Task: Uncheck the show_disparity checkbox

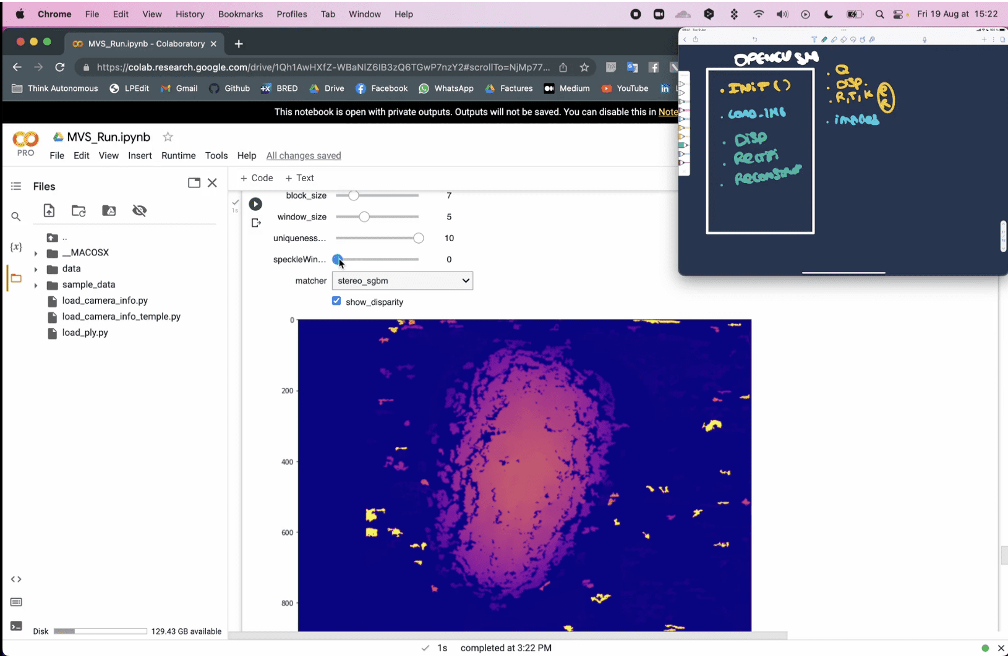Action: (336, 301)
